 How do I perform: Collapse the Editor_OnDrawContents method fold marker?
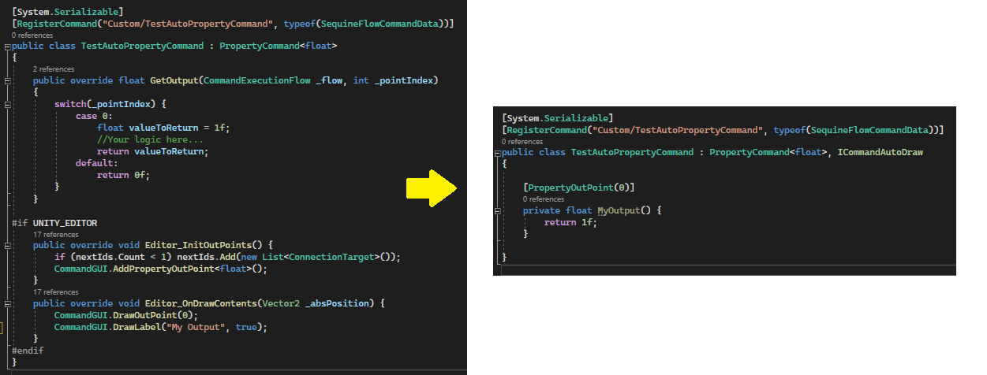point(7,304)
